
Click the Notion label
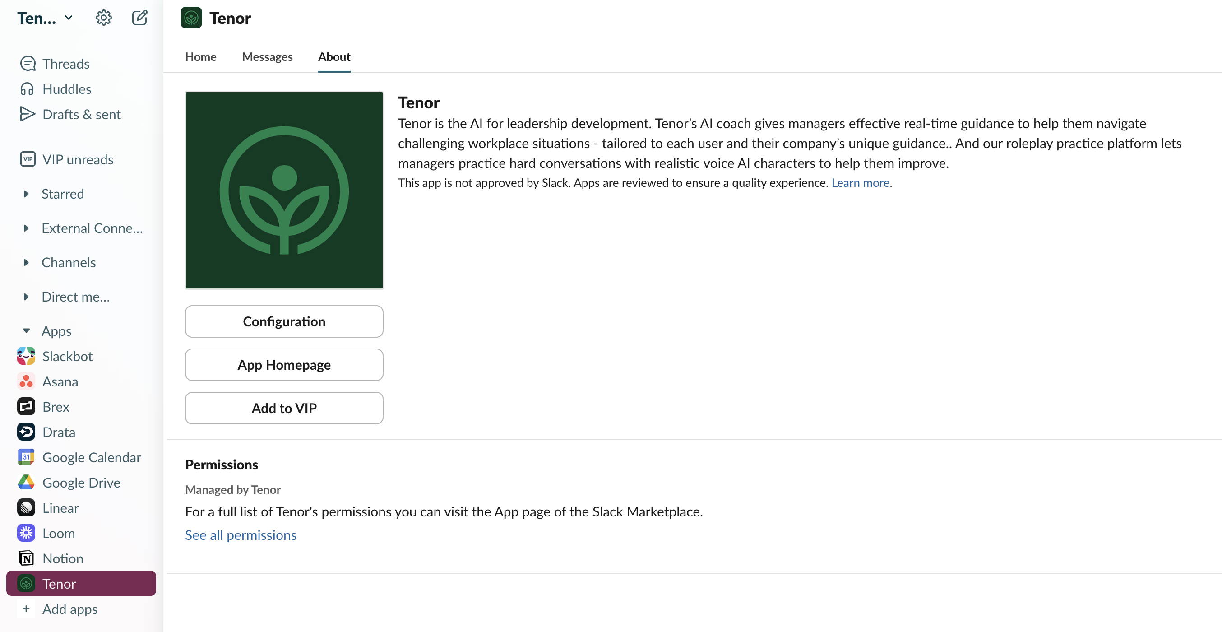(63, 558)
